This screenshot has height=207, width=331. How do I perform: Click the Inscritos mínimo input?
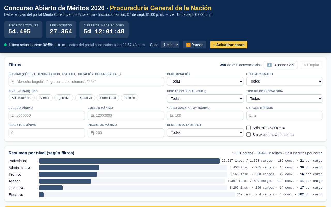47,133
